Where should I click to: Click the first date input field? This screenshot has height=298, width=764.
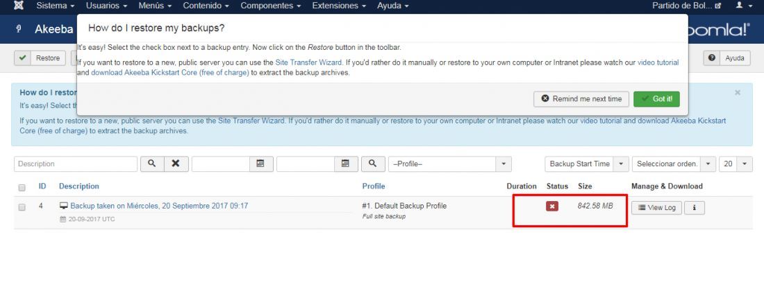(x=221, y=164)
